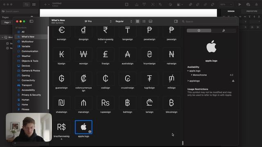
Task: Open the SF Pro font dropdown
Action: [x=98, y=21]
